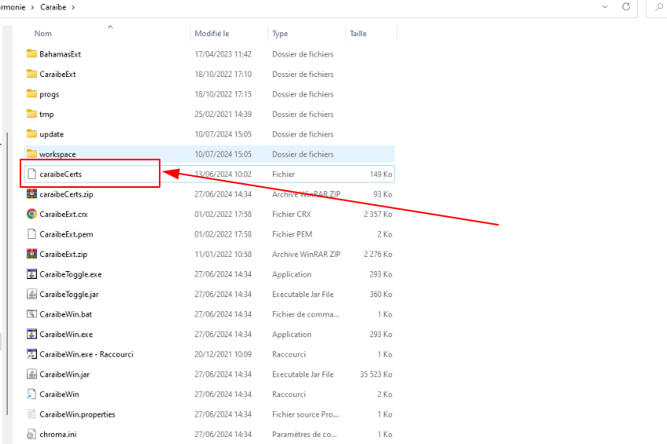
Task: Select the CaraibeExt.crx file name
Action: [x=64, y=214]
